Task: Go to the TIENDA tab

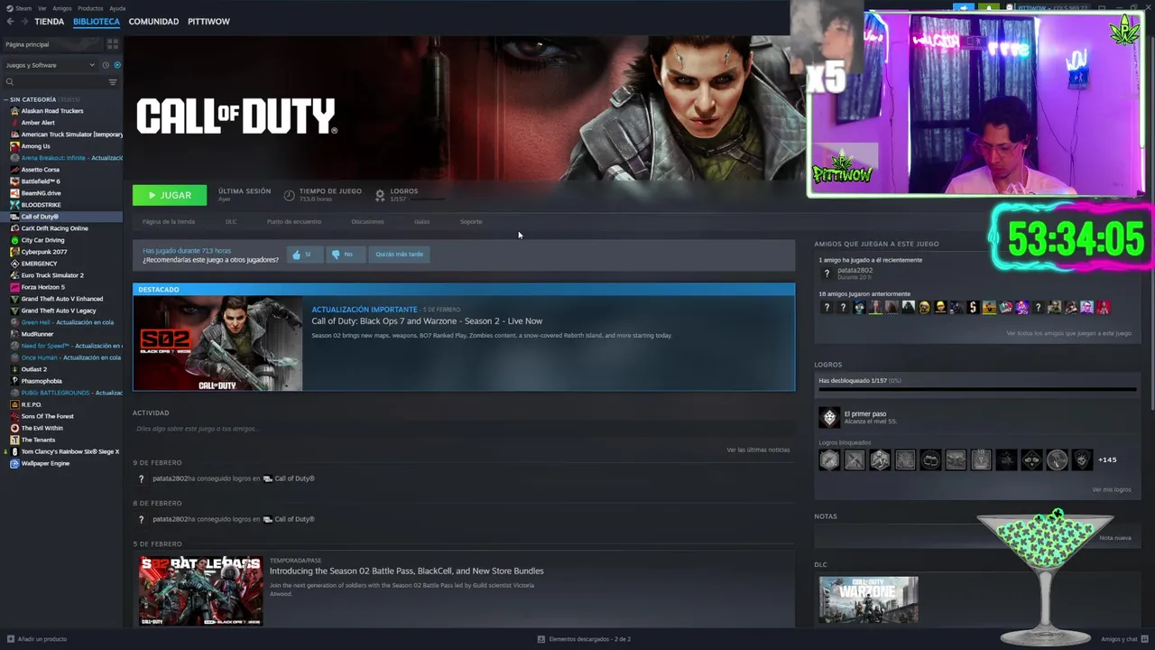Action: click(49, 21)
